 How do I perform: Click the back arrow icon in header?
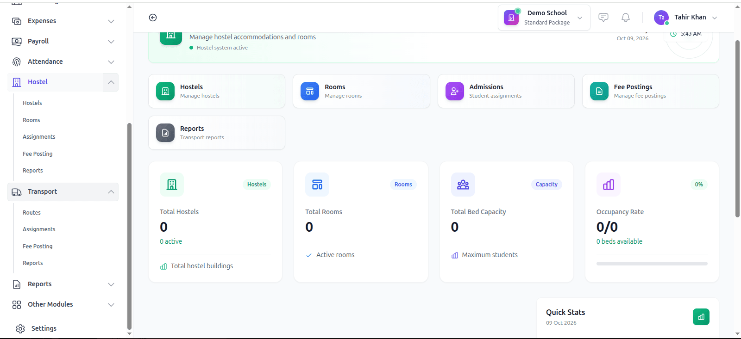coord(153,18)
